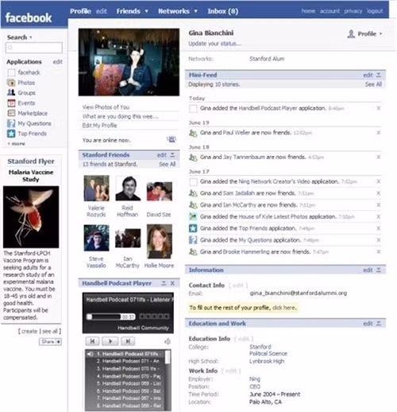Open the Profile dropdown at top right
The image size is (397, 412).
[370, 34]
